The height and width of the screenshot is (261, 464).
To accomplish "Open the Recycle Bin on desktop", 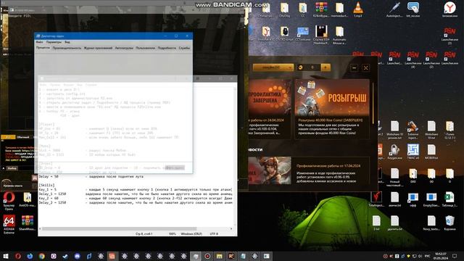I will 449,223.
